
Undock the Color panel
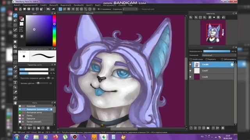click(52, 13)
